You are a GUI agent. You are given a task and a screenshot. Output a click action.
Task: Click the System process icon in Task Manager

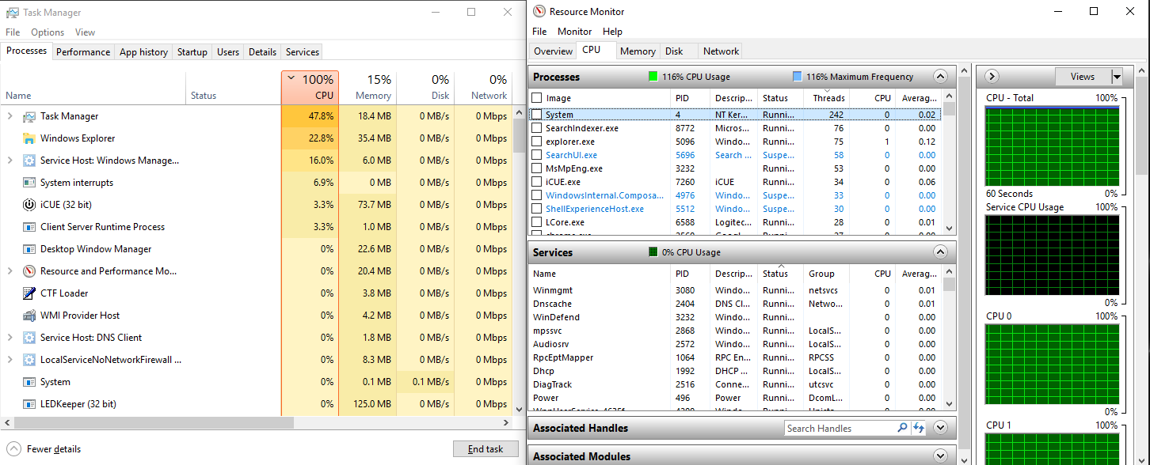click(x=29, y=382)
